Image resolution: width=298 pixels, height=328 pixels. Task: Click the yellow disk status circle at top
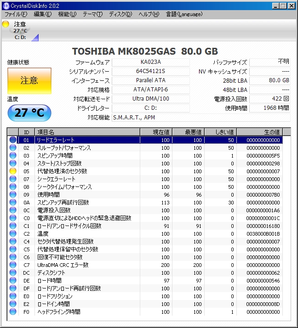6,24
